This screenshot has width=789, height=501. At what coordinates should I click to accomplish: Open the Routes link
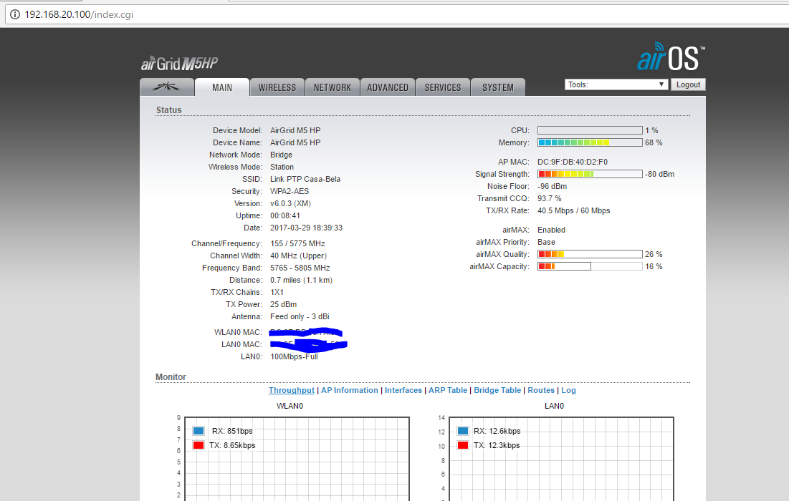(x=541, y=391)
